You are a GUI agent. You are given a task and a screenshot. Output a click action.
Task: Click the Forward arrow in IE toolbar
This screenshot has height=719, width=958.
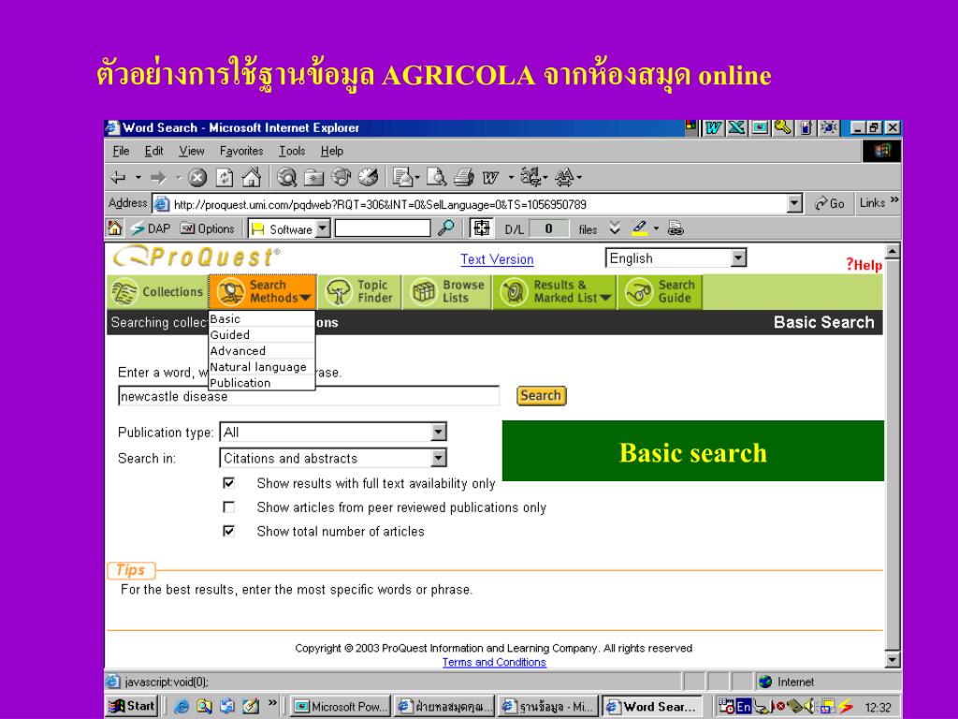(x=158, y=178)
